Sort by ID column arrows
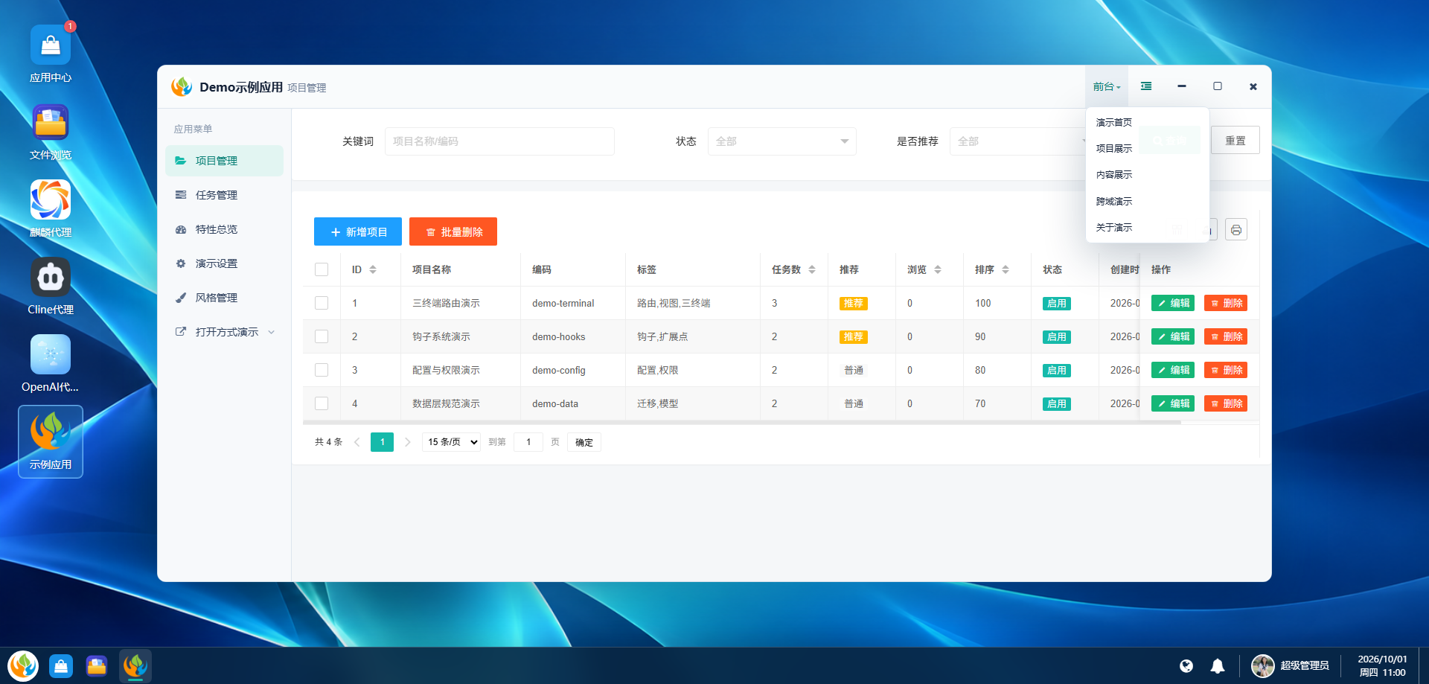The height and width of the screenshot is (684, 1429). [x=373, y=269]
